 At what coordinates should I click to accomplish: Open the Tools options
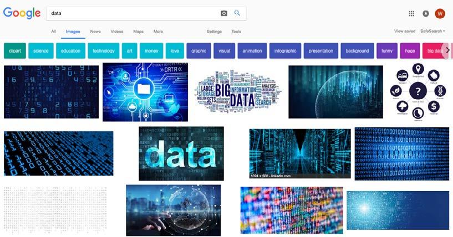point(236,32)
